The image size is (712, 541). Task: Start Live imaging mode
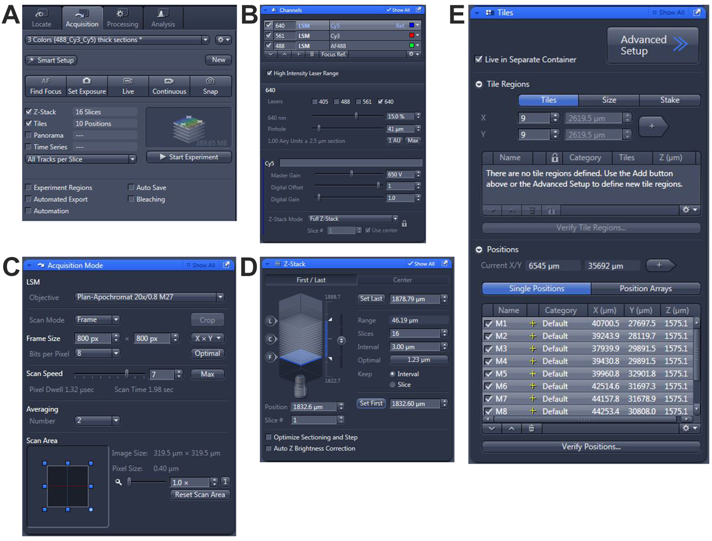pos(128,86)
